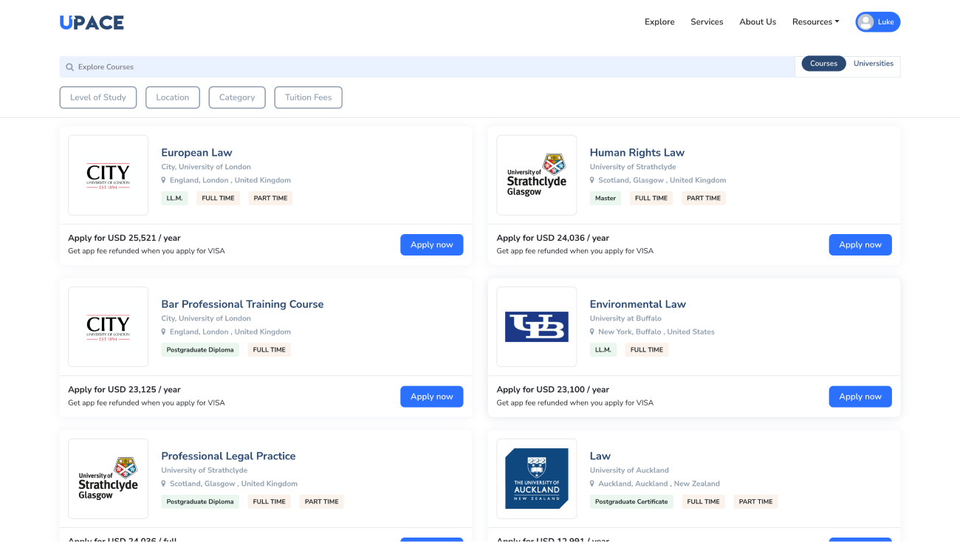Click the University at Buffalo logo
The width and height of the screenshot is (960, 542).
(x=536, y=326)
